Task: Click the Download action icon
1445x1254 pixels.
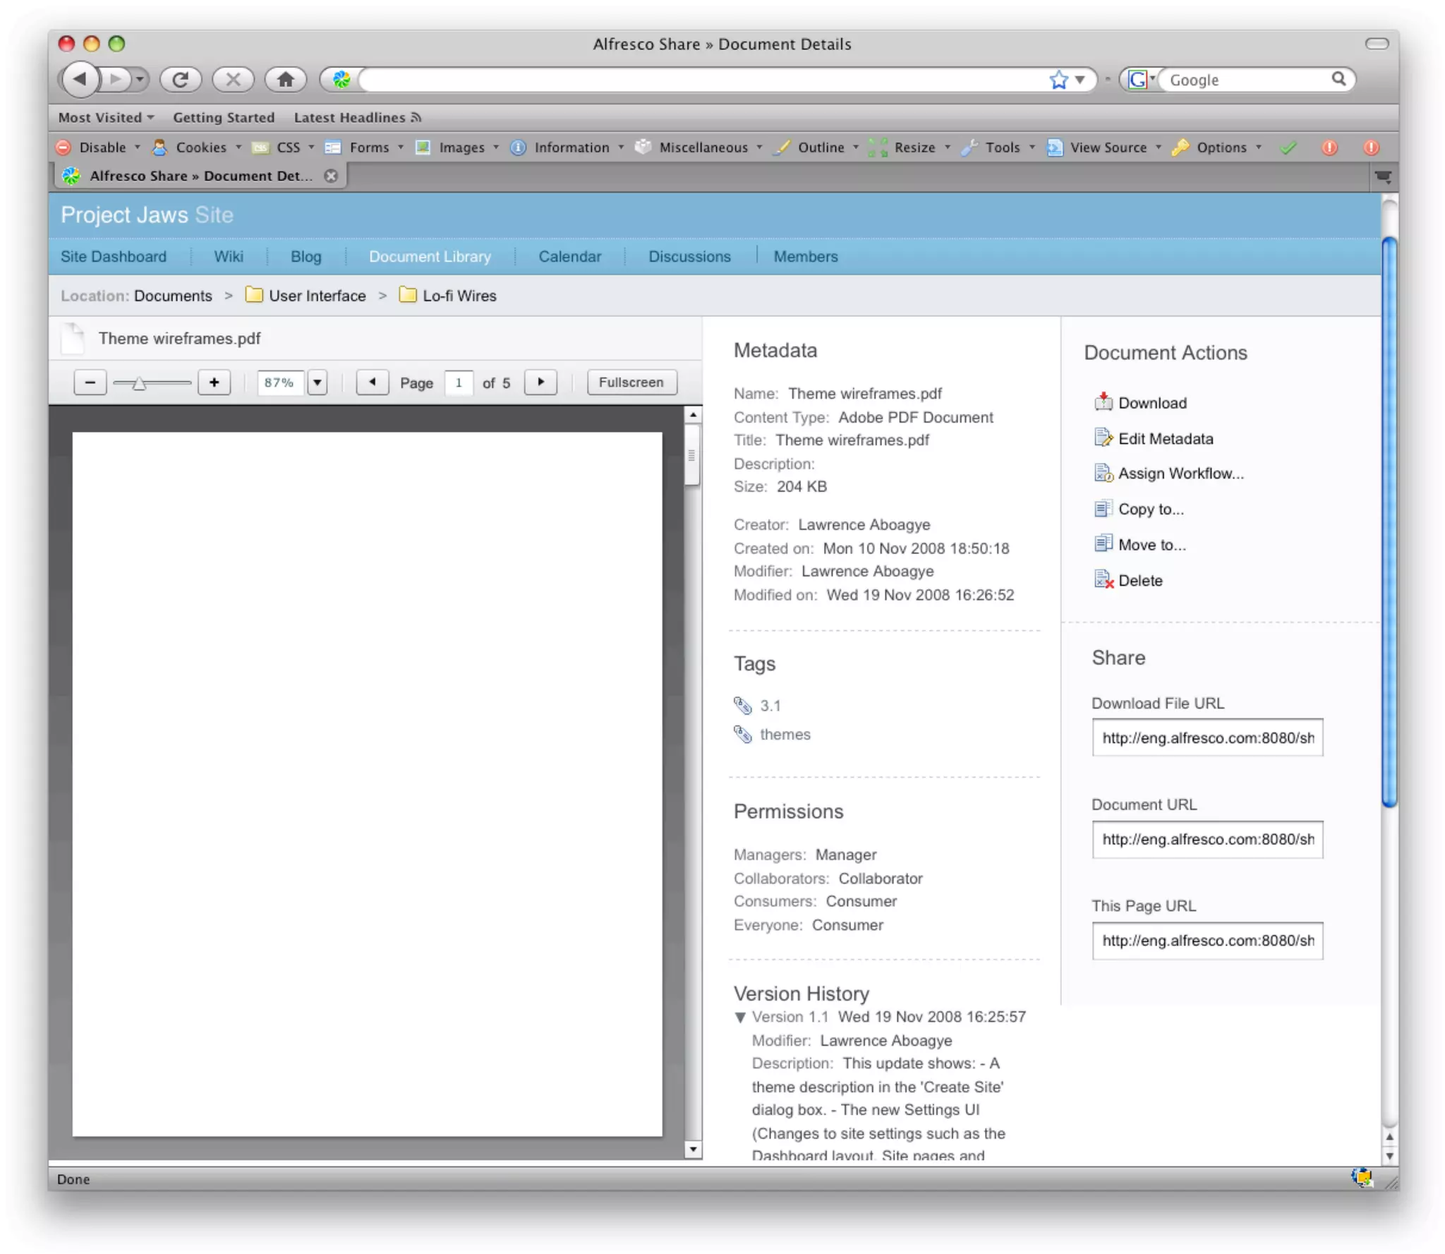Action: pos(1102,402)
